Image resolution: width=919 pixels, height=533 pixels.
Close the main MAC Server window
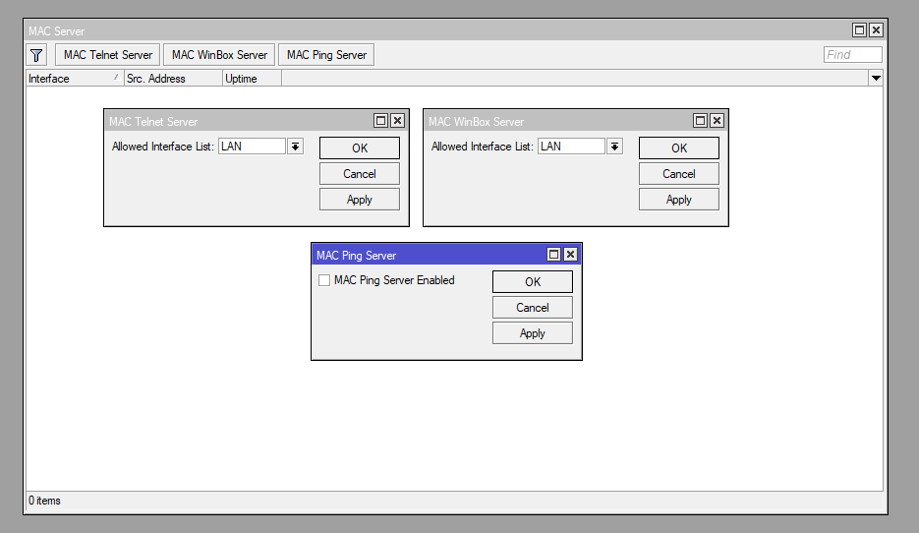(876, 30)
